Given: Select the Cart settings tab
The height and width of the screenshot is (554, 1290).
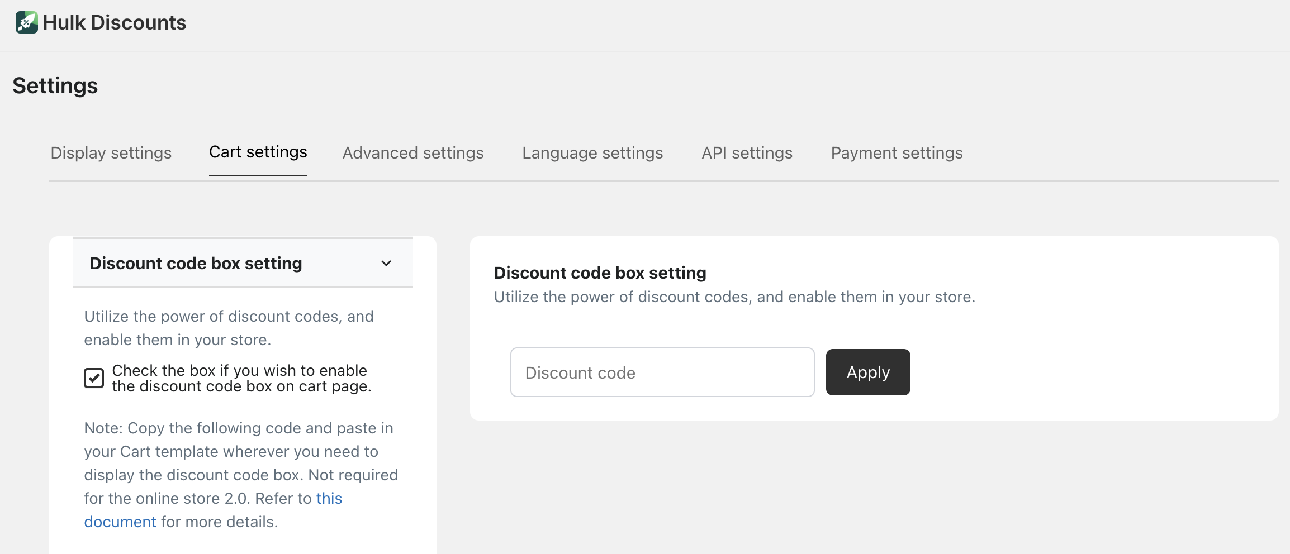Looking at the screenshot, I should click(258, 152).
